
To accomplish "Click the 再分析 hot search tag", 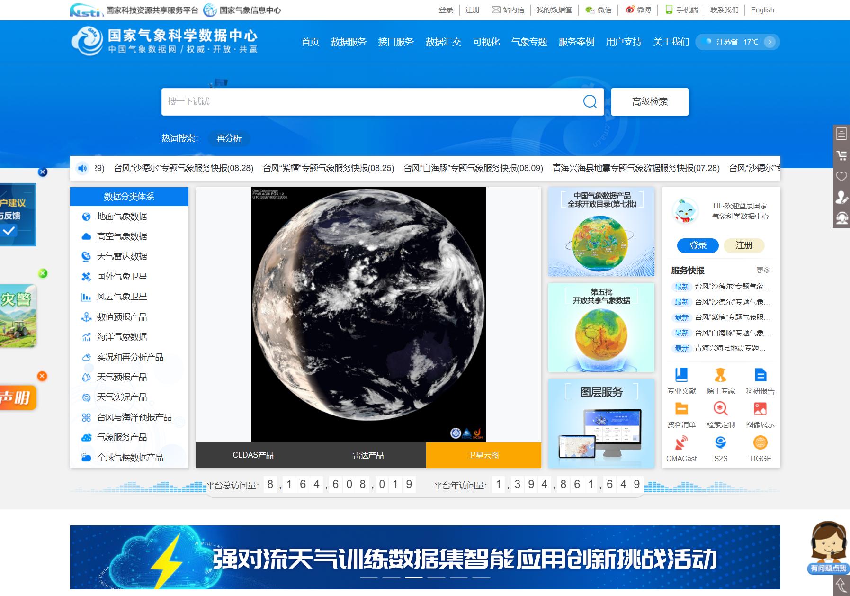I will (x=229, y=138).
